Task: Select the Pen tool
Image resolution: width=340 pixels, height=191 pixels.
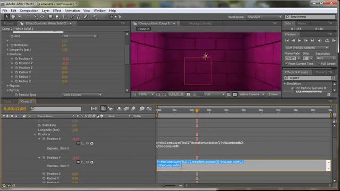Action: tap(57, 16)
